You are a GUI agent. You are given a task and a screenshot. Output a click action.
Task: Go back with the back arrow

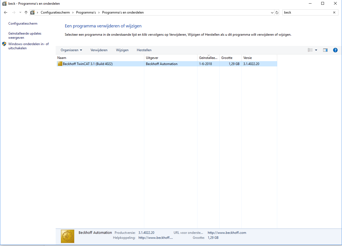click(6, 12)
